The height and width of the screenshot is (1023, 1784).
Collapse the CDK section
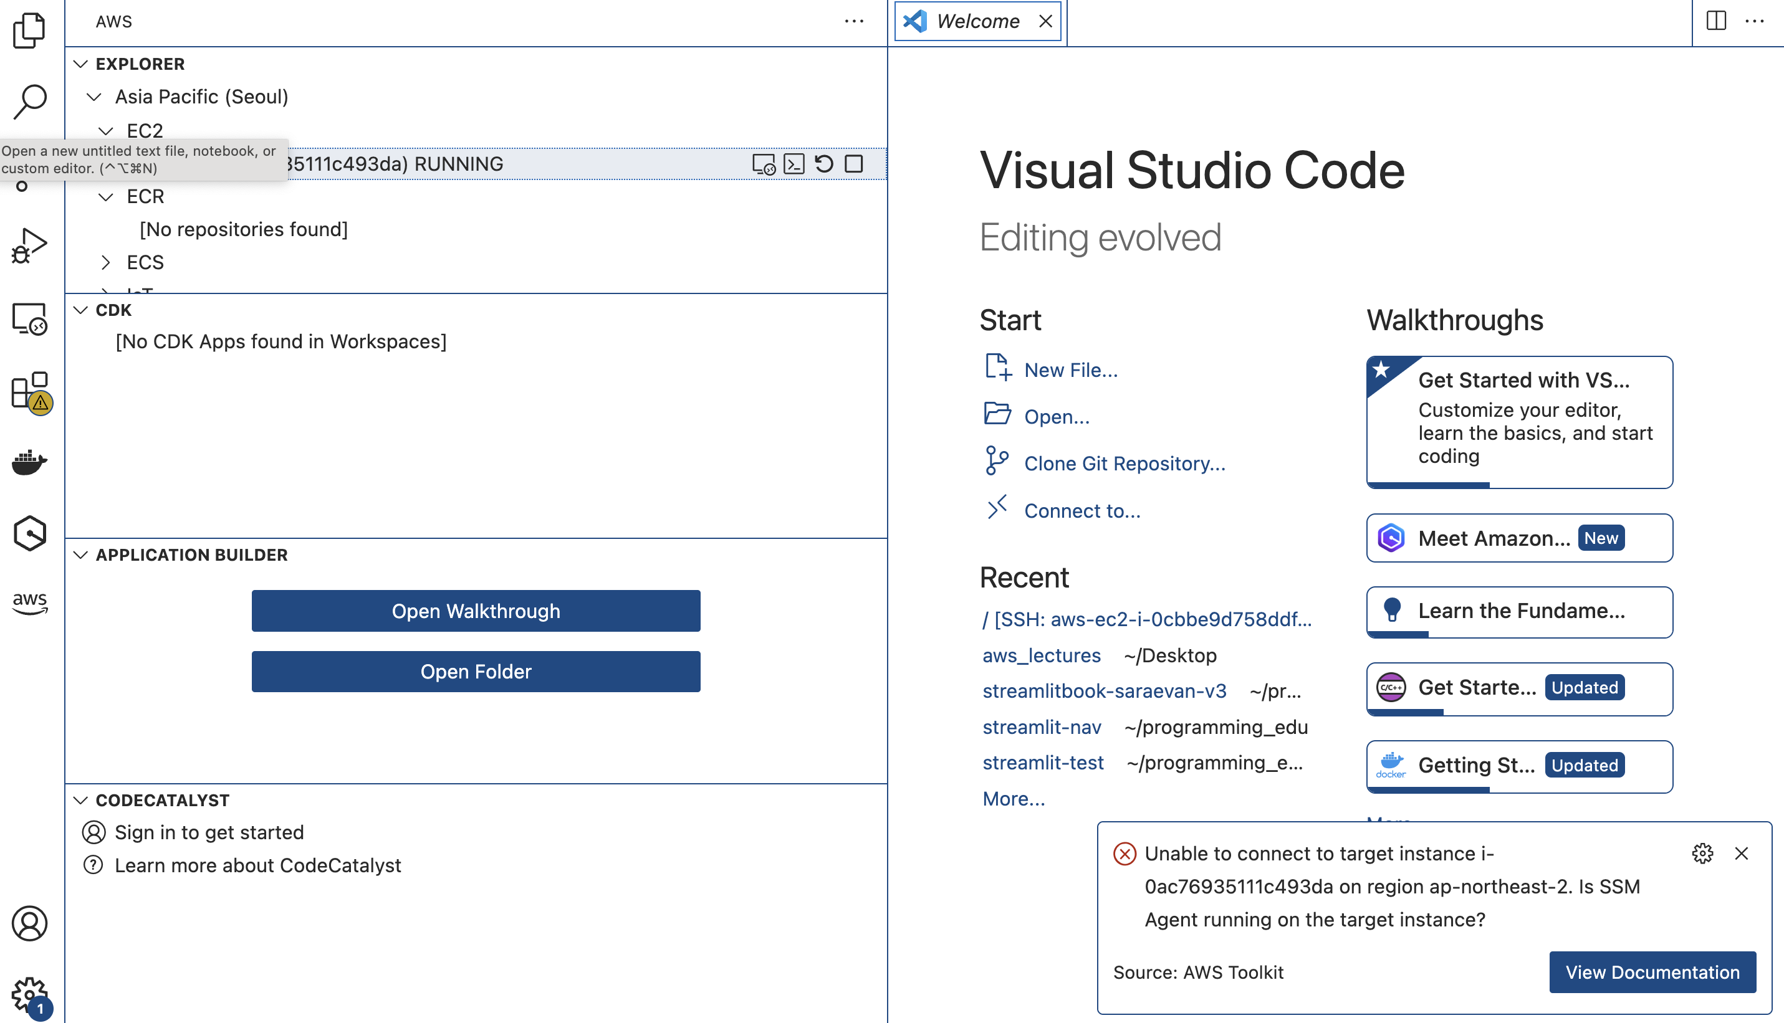pos(81,310)
